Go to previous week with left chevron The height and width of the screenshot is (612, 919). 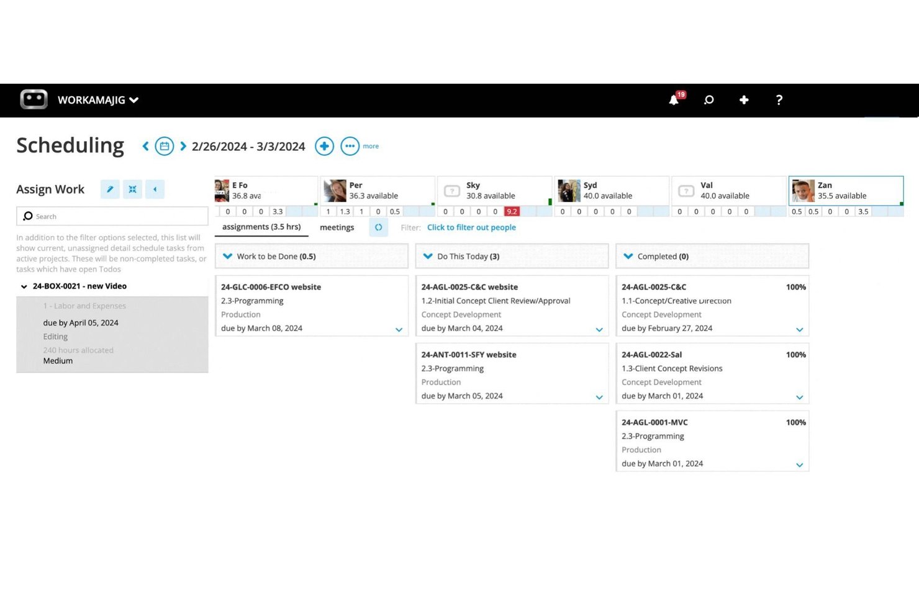[146, 146]
